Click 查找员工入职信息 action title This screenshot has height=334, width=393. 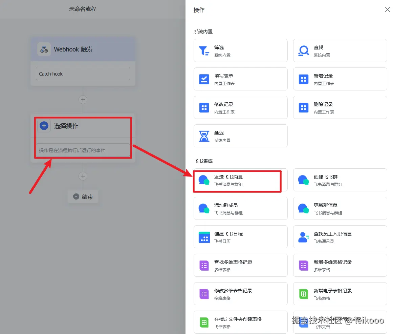point(333,234)
